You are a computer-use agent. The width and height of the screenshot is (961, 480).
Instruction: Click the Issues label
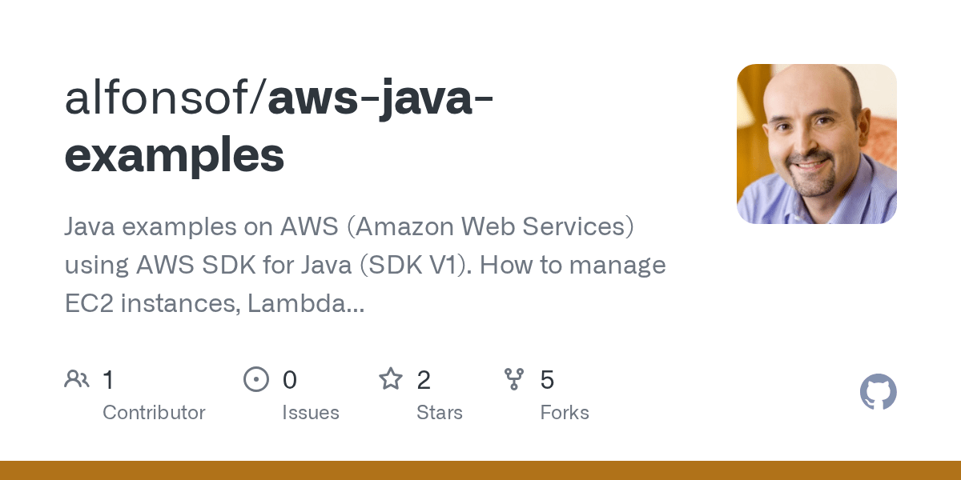point(311,413)
